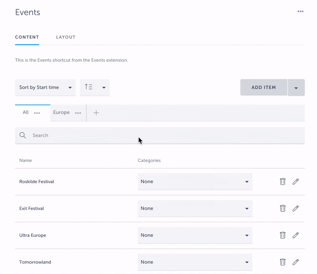
Task: Change sort order direction dropdown
Action: click(95, 88)
